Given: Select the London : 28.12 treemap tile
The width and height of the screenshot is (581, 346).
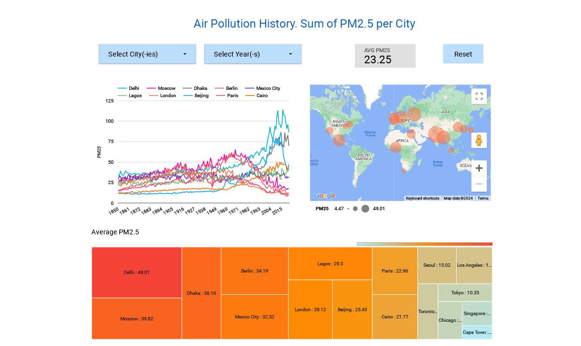Looking at the screenshot, I should (x=310, y=309).
